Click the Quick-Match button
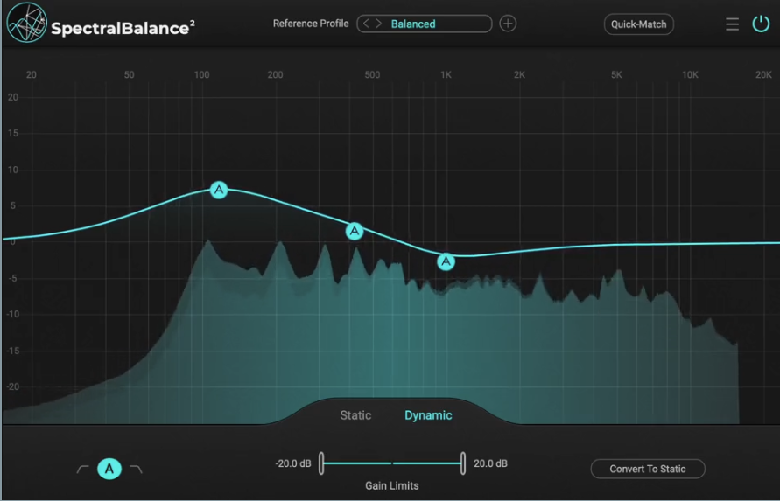780x501 pixels. pos(639,24)
